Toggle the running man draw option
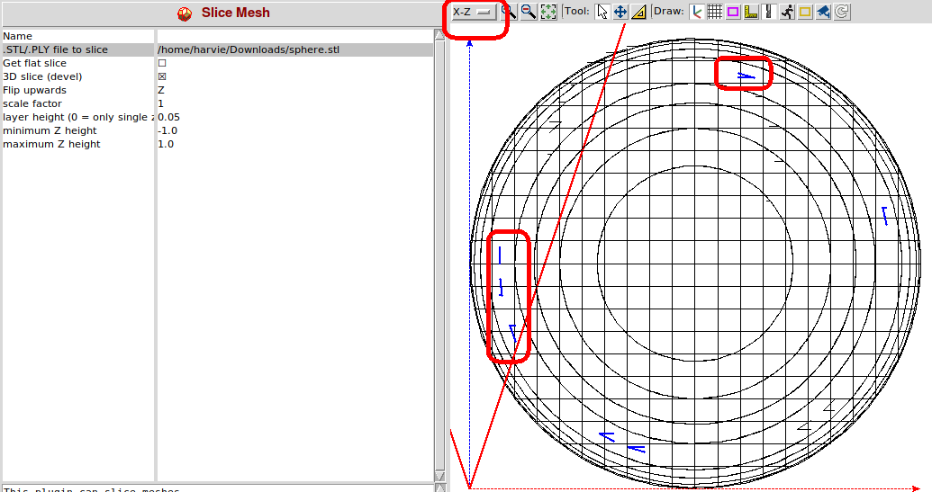 [787, 12]
